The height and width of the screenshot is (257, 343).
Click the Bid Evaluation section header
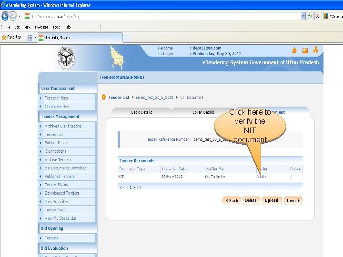click(67, 248)
